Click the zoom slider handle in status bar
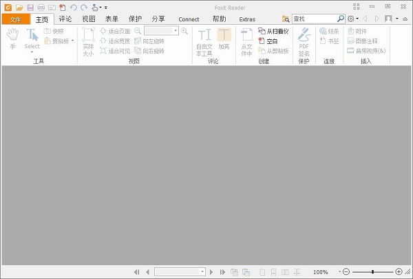Viewport: 413px width, 279px height. [x=372, y=271]
